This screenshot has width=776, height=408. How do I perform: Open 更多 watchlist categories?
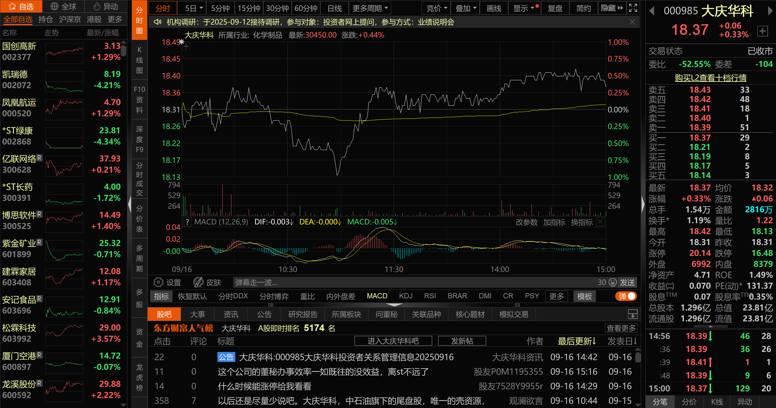(115, 19)
